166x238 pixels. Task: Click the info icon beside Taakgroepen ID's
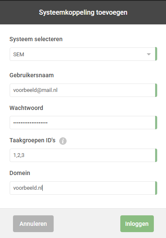click(63, 141)
